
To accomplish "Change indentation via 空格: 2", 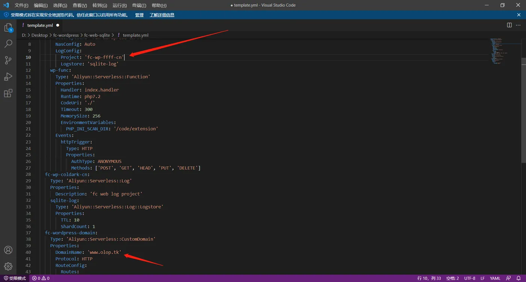I will [x=452, y=278].
